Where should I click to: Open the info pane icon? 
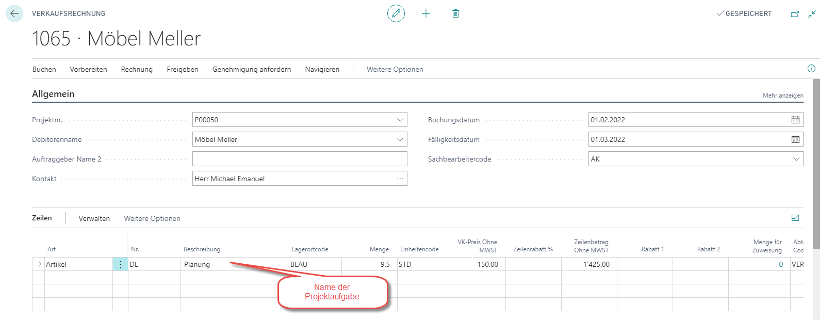[811, 69]
